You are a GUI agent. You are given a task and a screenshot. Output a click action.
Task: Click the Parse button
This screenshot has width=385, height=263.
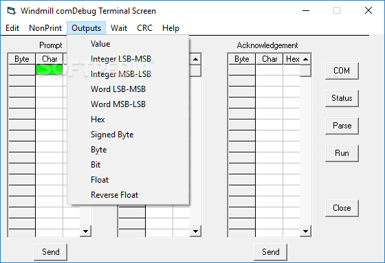(342, 126)
